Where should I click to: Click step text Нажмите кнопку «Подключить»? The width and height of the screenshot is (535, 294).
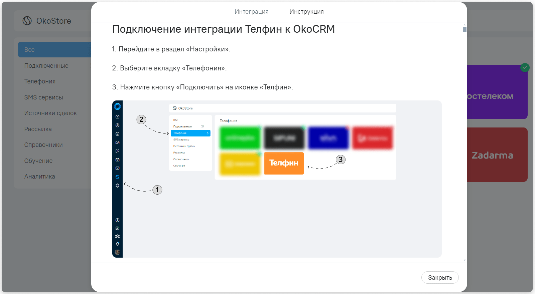pyautogui.click(x=203, y=87)
